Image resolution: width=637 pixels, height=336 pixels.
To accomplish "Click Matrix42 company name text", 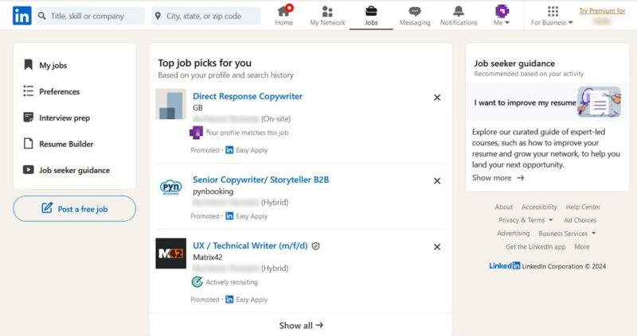I will click(x=207, y=257).
